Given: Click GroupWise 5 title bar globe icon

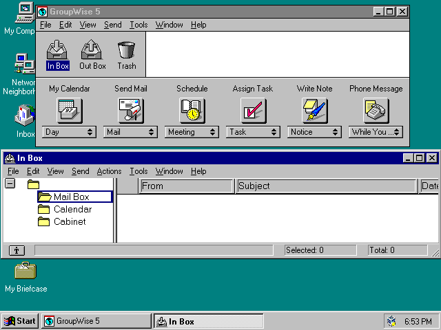Looking at the screenshot, I should coord(43,12).
